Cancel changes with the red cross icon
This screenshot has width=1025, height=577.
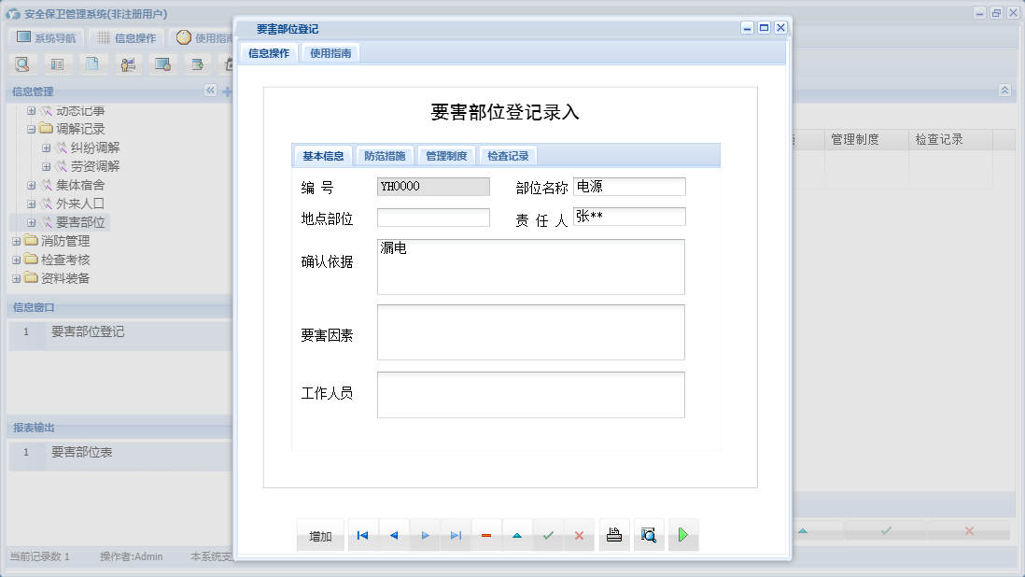coord(579,535)
